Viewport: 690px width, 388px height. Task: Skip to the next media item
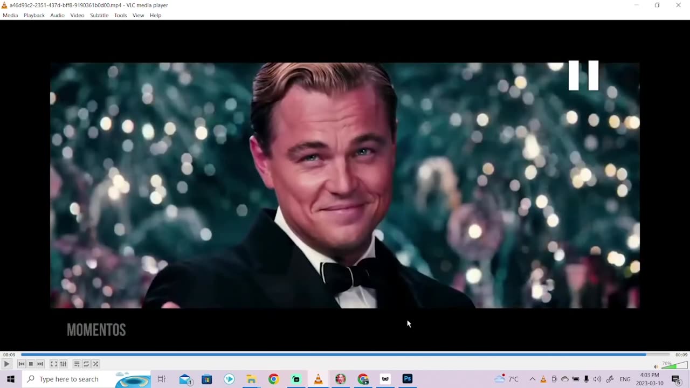tap(40, 364)
